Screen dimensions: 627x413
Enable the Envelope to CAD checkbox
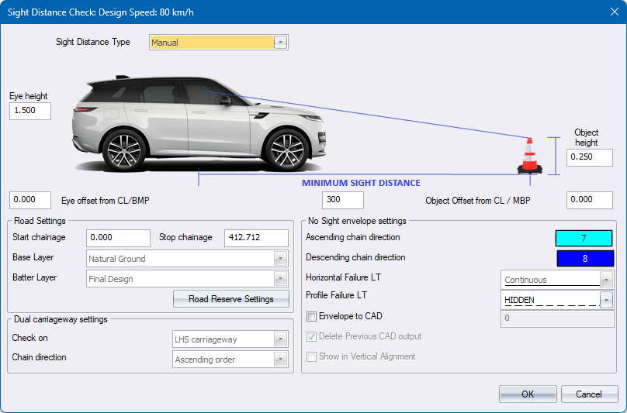(x=312, y=317)
